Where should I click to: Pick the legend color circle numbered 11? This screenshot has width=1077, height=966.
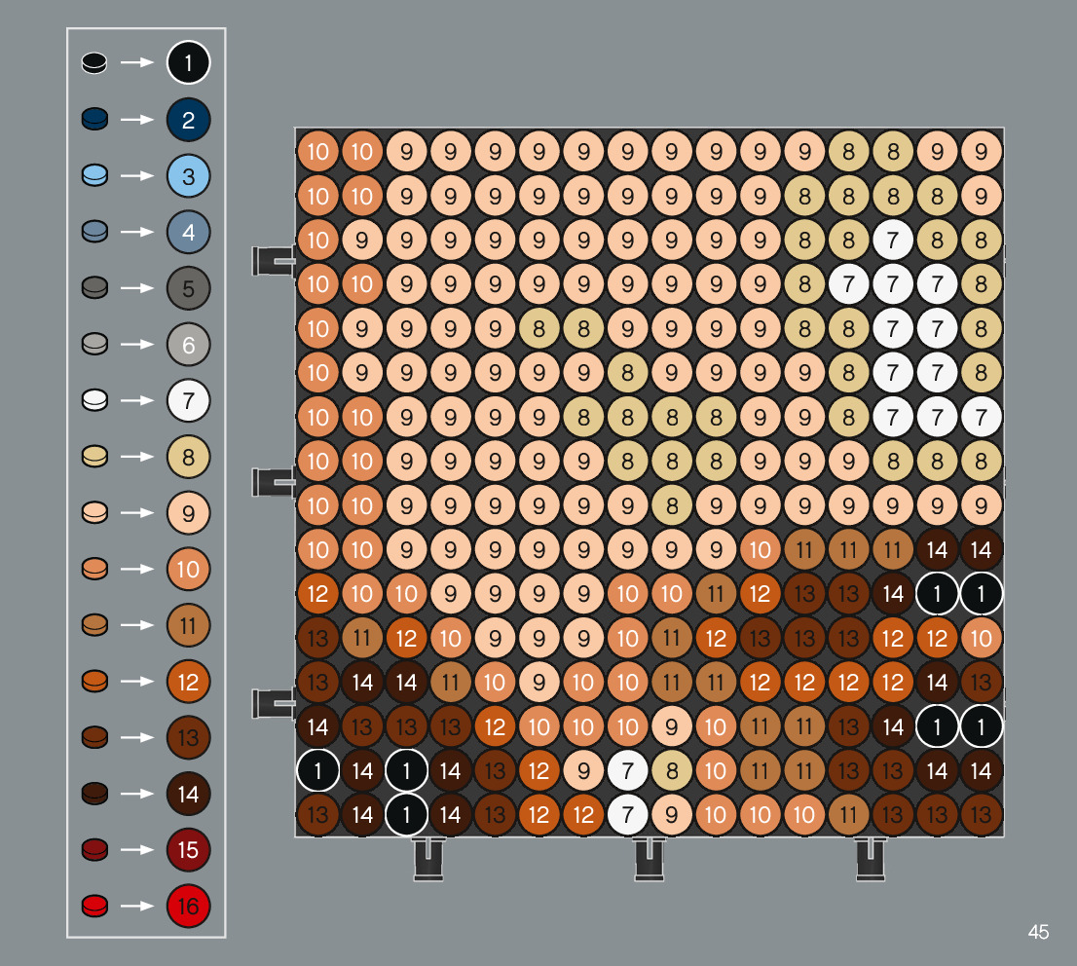pos(188,625)
